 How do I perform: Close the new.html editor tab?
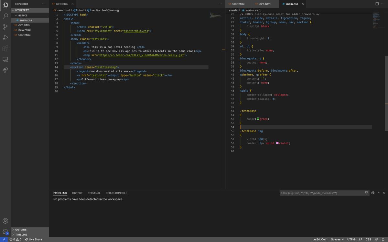pos(72,4)
